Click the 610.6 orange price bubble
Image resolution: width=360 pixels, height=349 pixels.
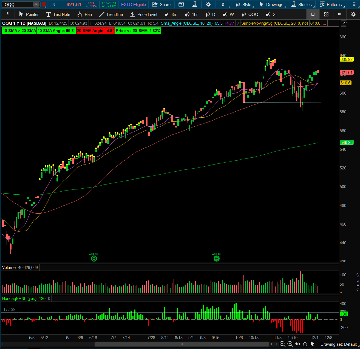345,83
